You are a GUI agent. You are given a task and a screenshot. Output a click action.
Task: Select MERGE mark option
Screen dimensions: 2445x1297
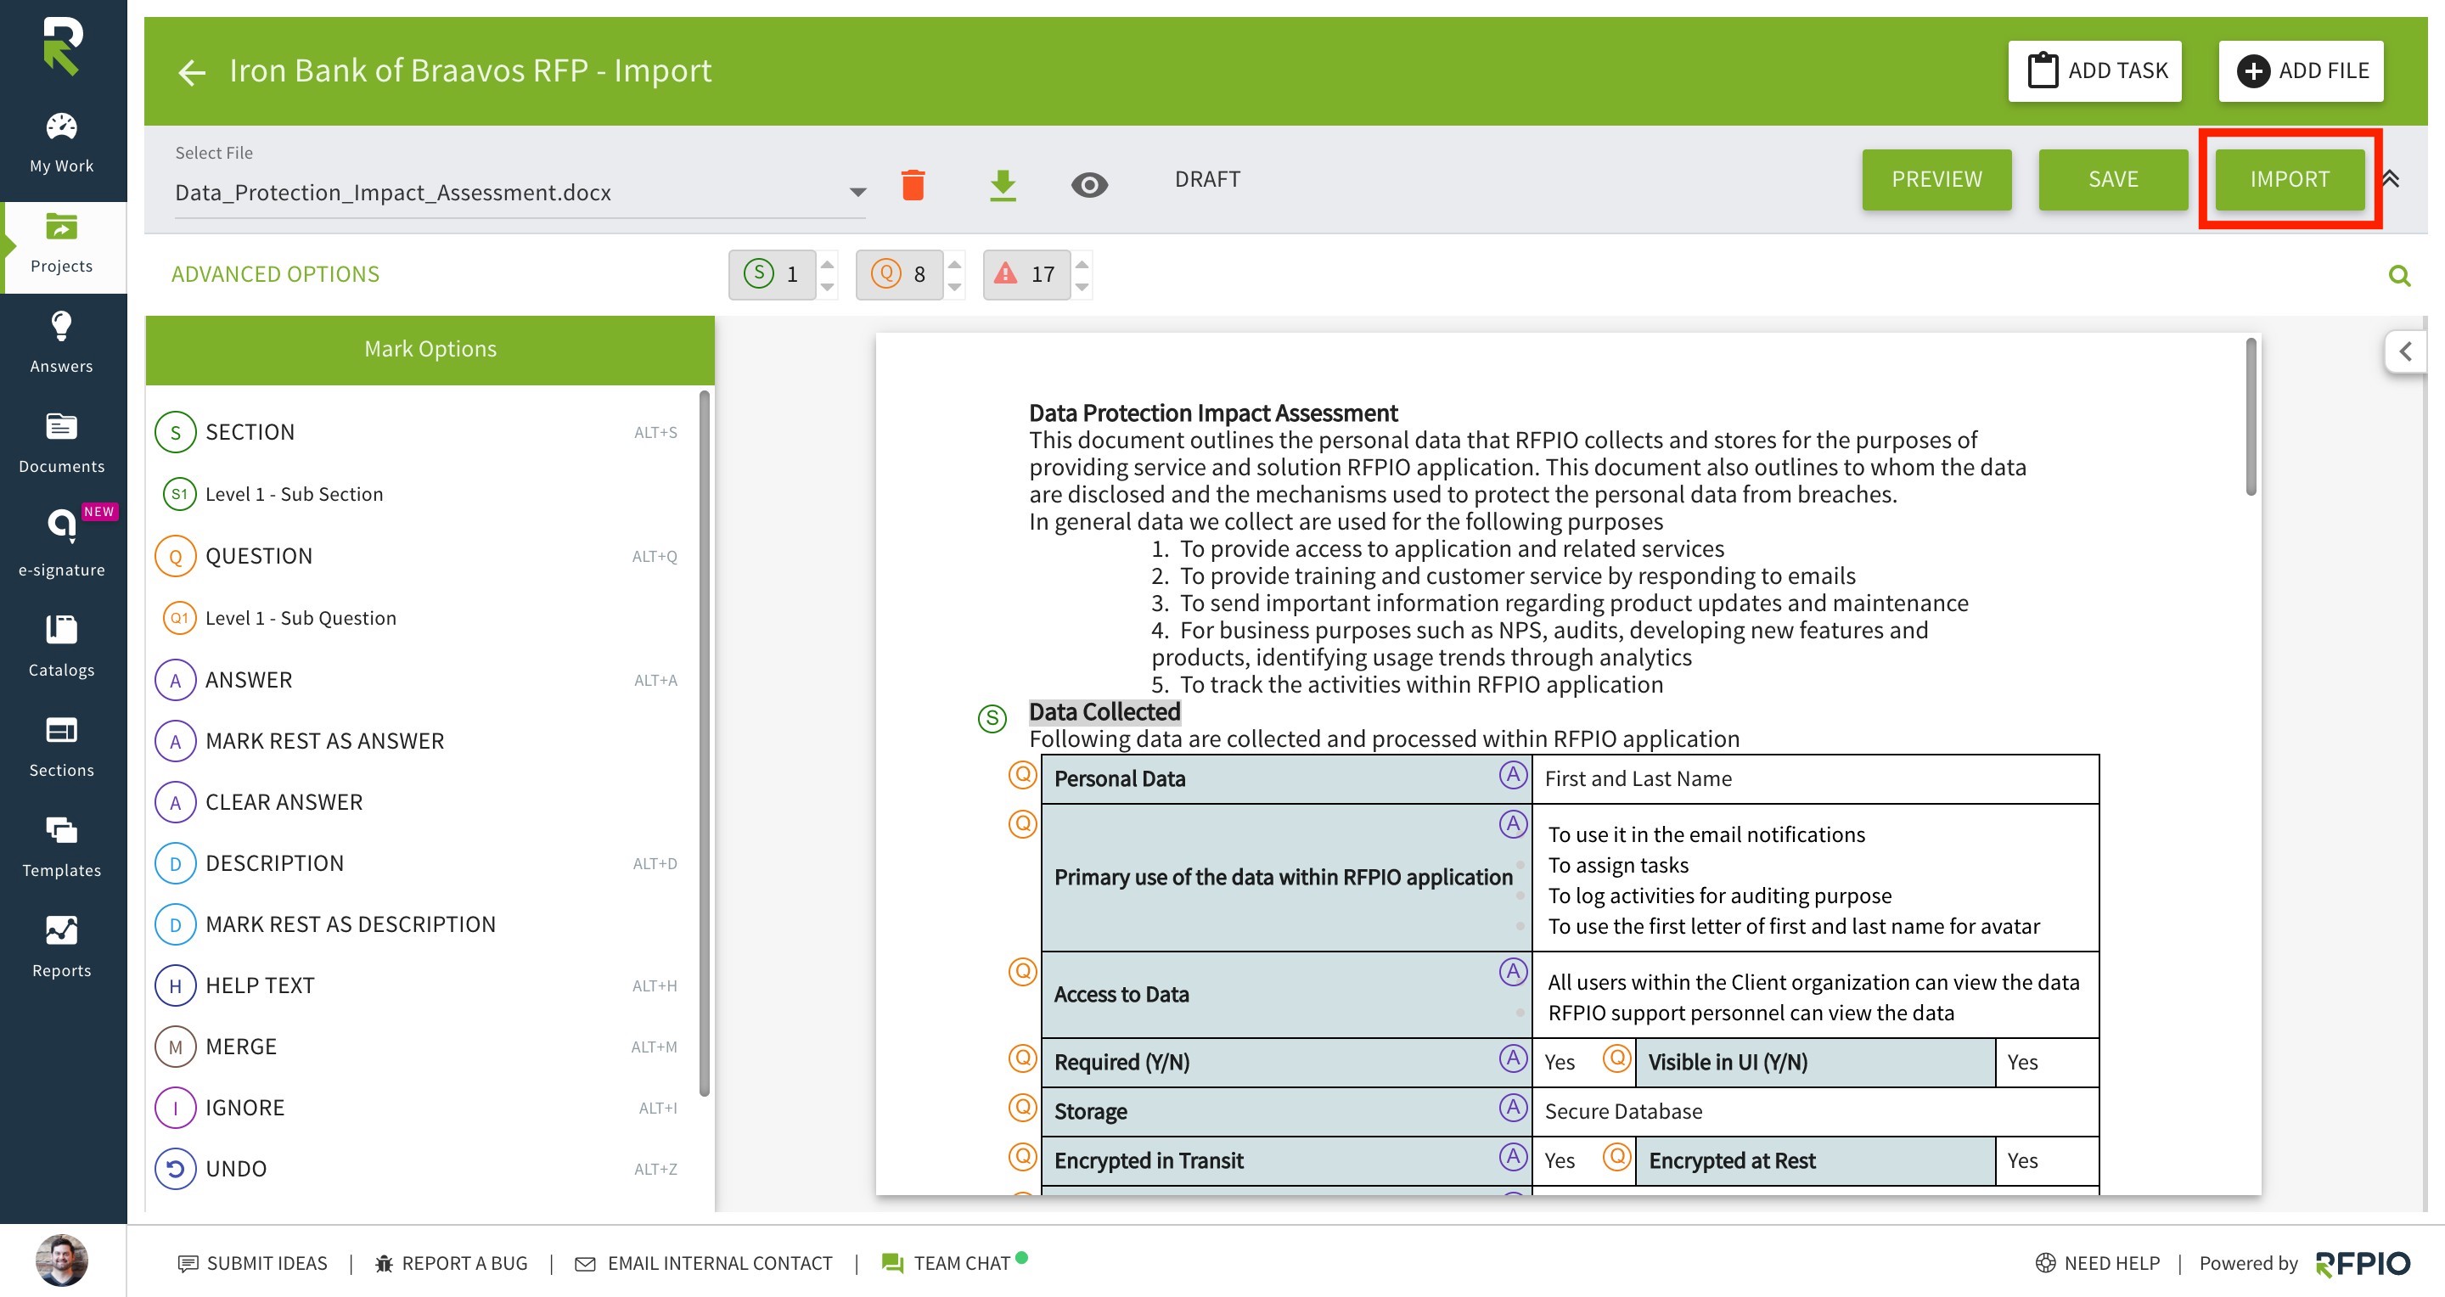pyautogui.click(x=418, y=1047)
